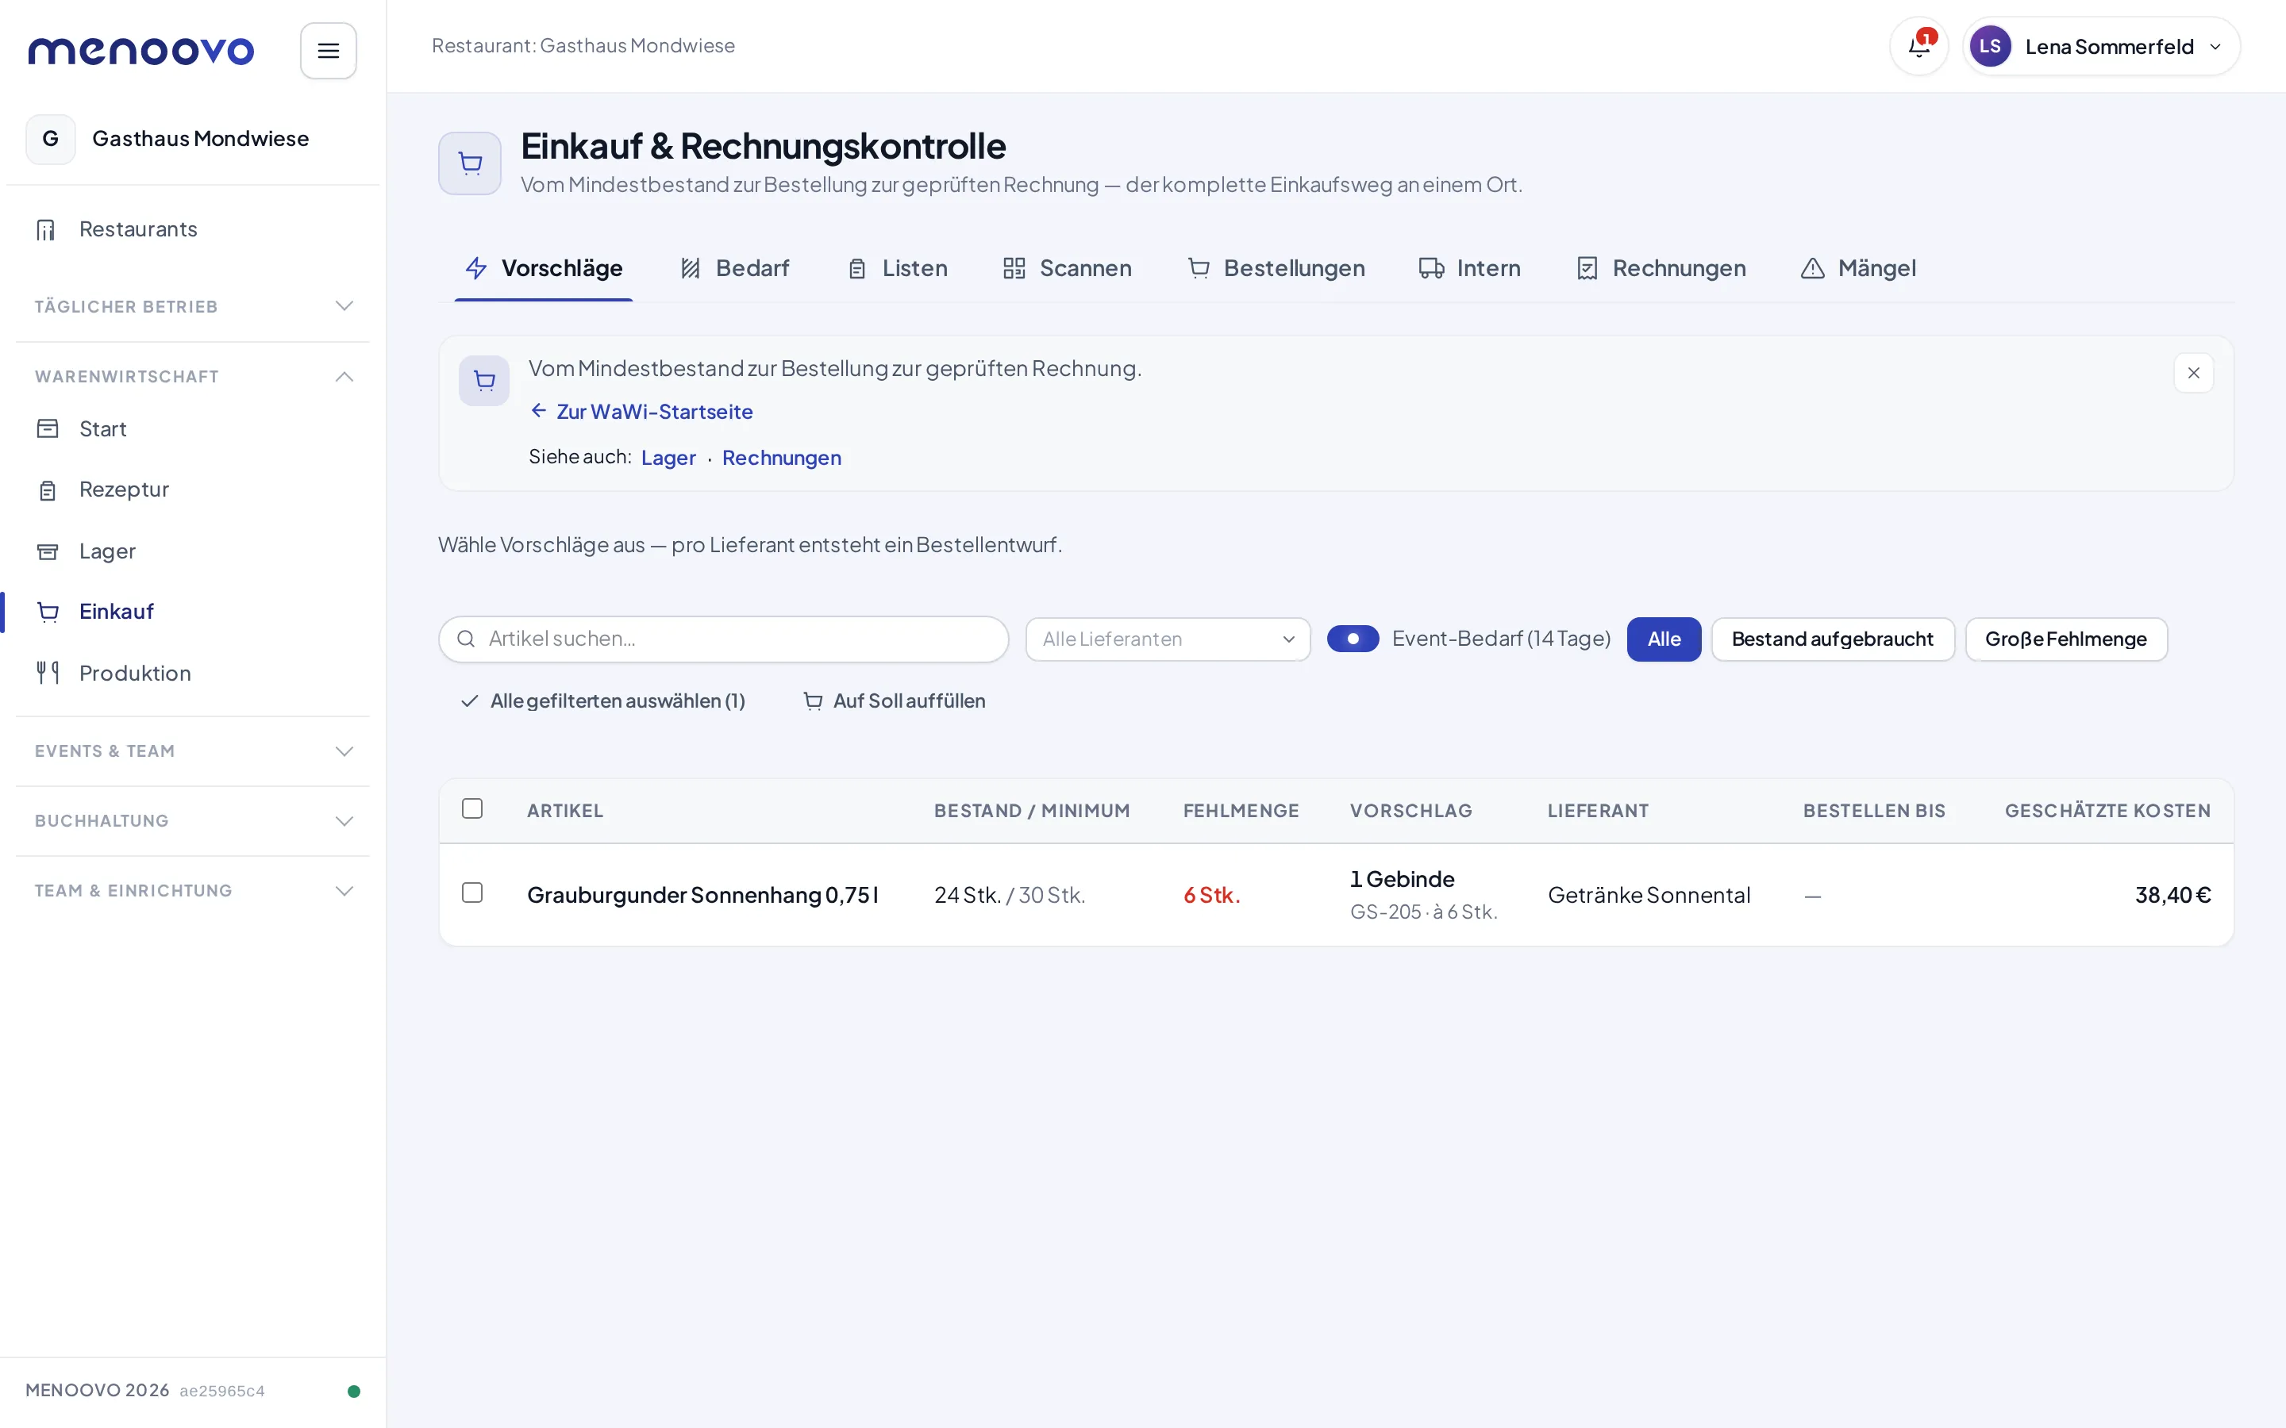Click the LS user avatar
Screen dimensions: 2286x1428
point(1989,46)
